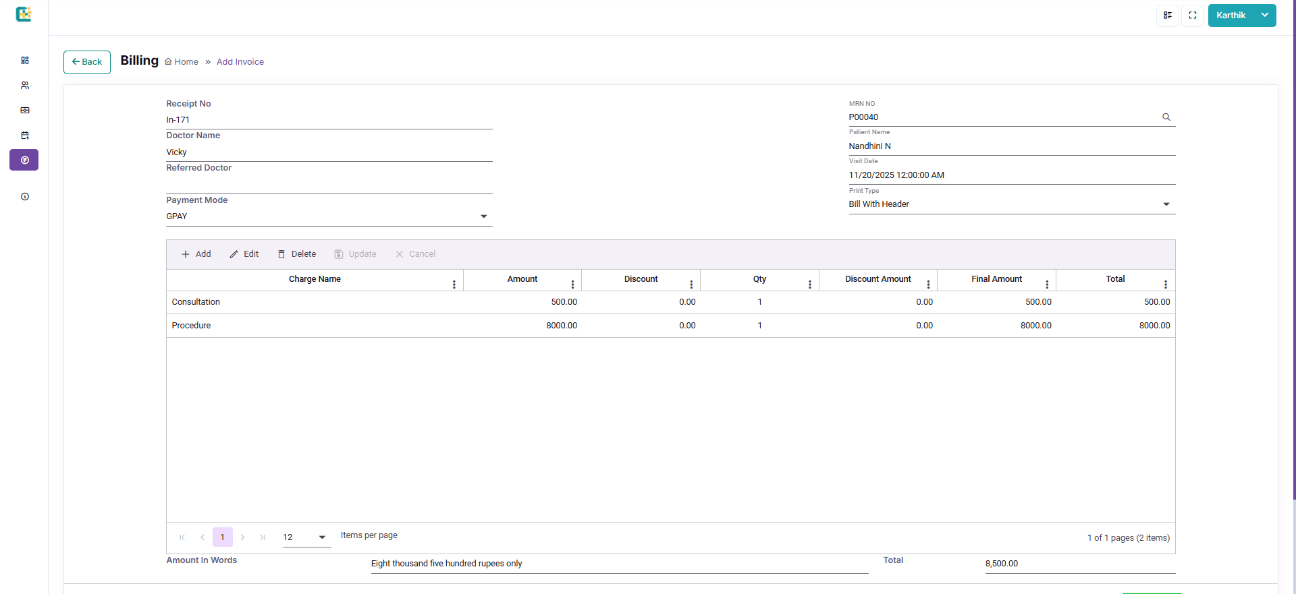Click the Amount In Words field
Image resolution: width=1296 pixels, height=594 pixels.
click(x=620, y=564)
